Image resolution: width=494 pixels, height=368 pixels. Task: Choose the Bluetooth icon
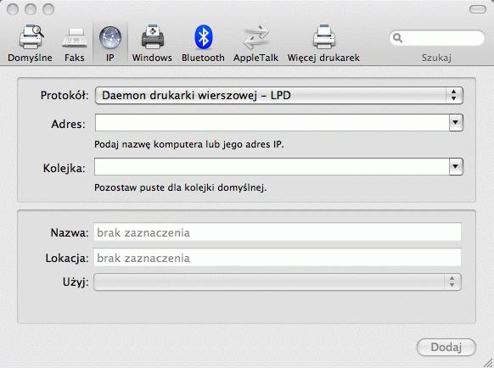203,37
